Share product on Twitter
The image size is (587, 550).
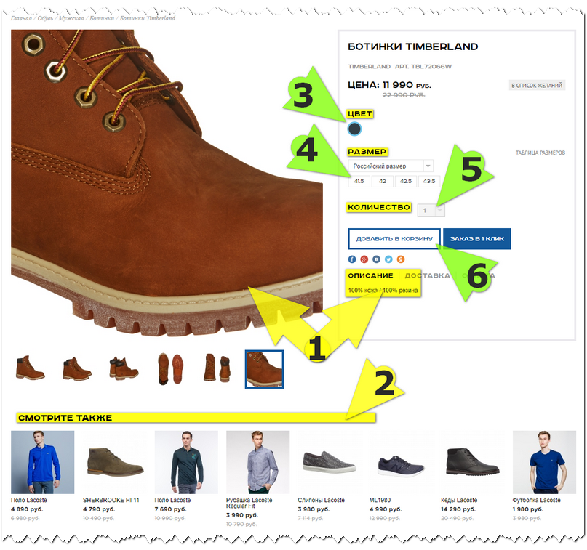(x=388, y=259)
